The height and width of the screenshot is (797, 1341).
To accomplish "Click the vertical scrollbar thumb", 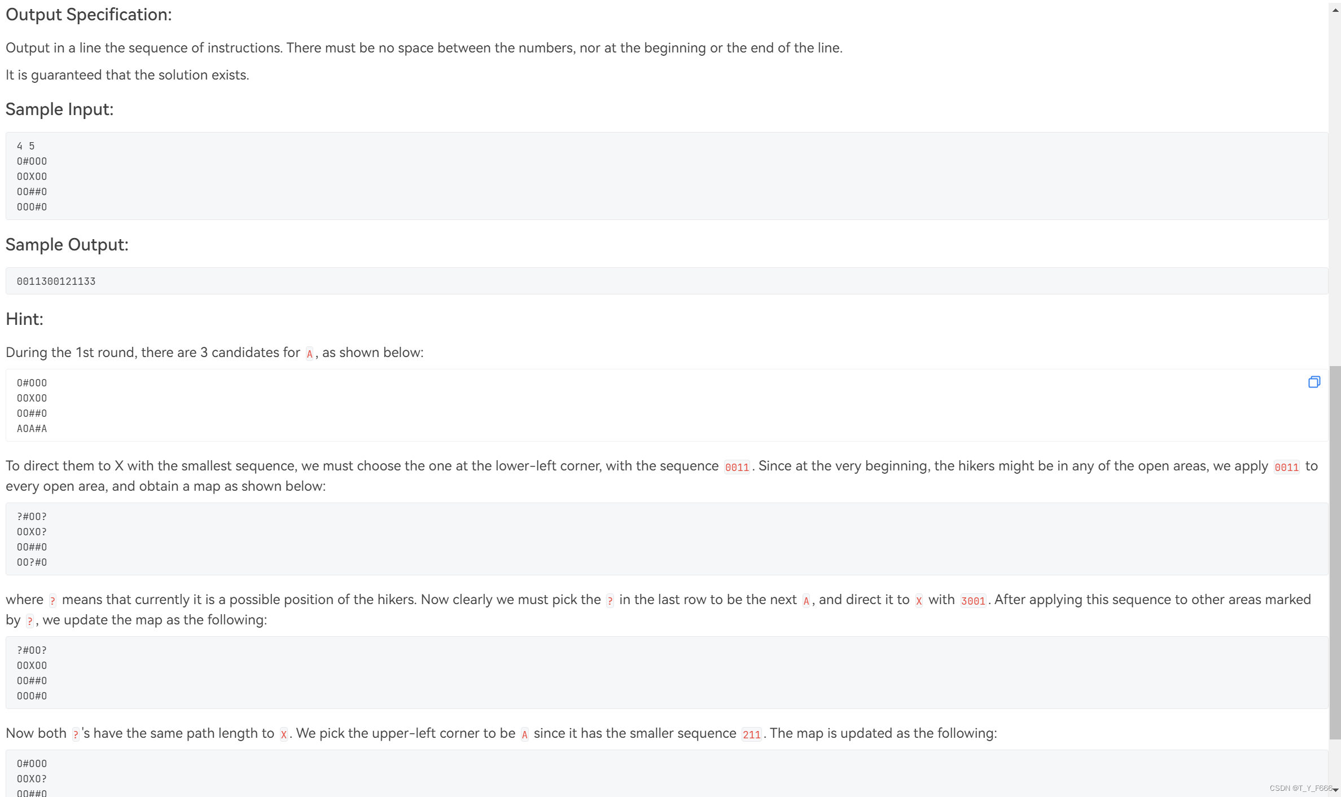I will [1335, 552].
